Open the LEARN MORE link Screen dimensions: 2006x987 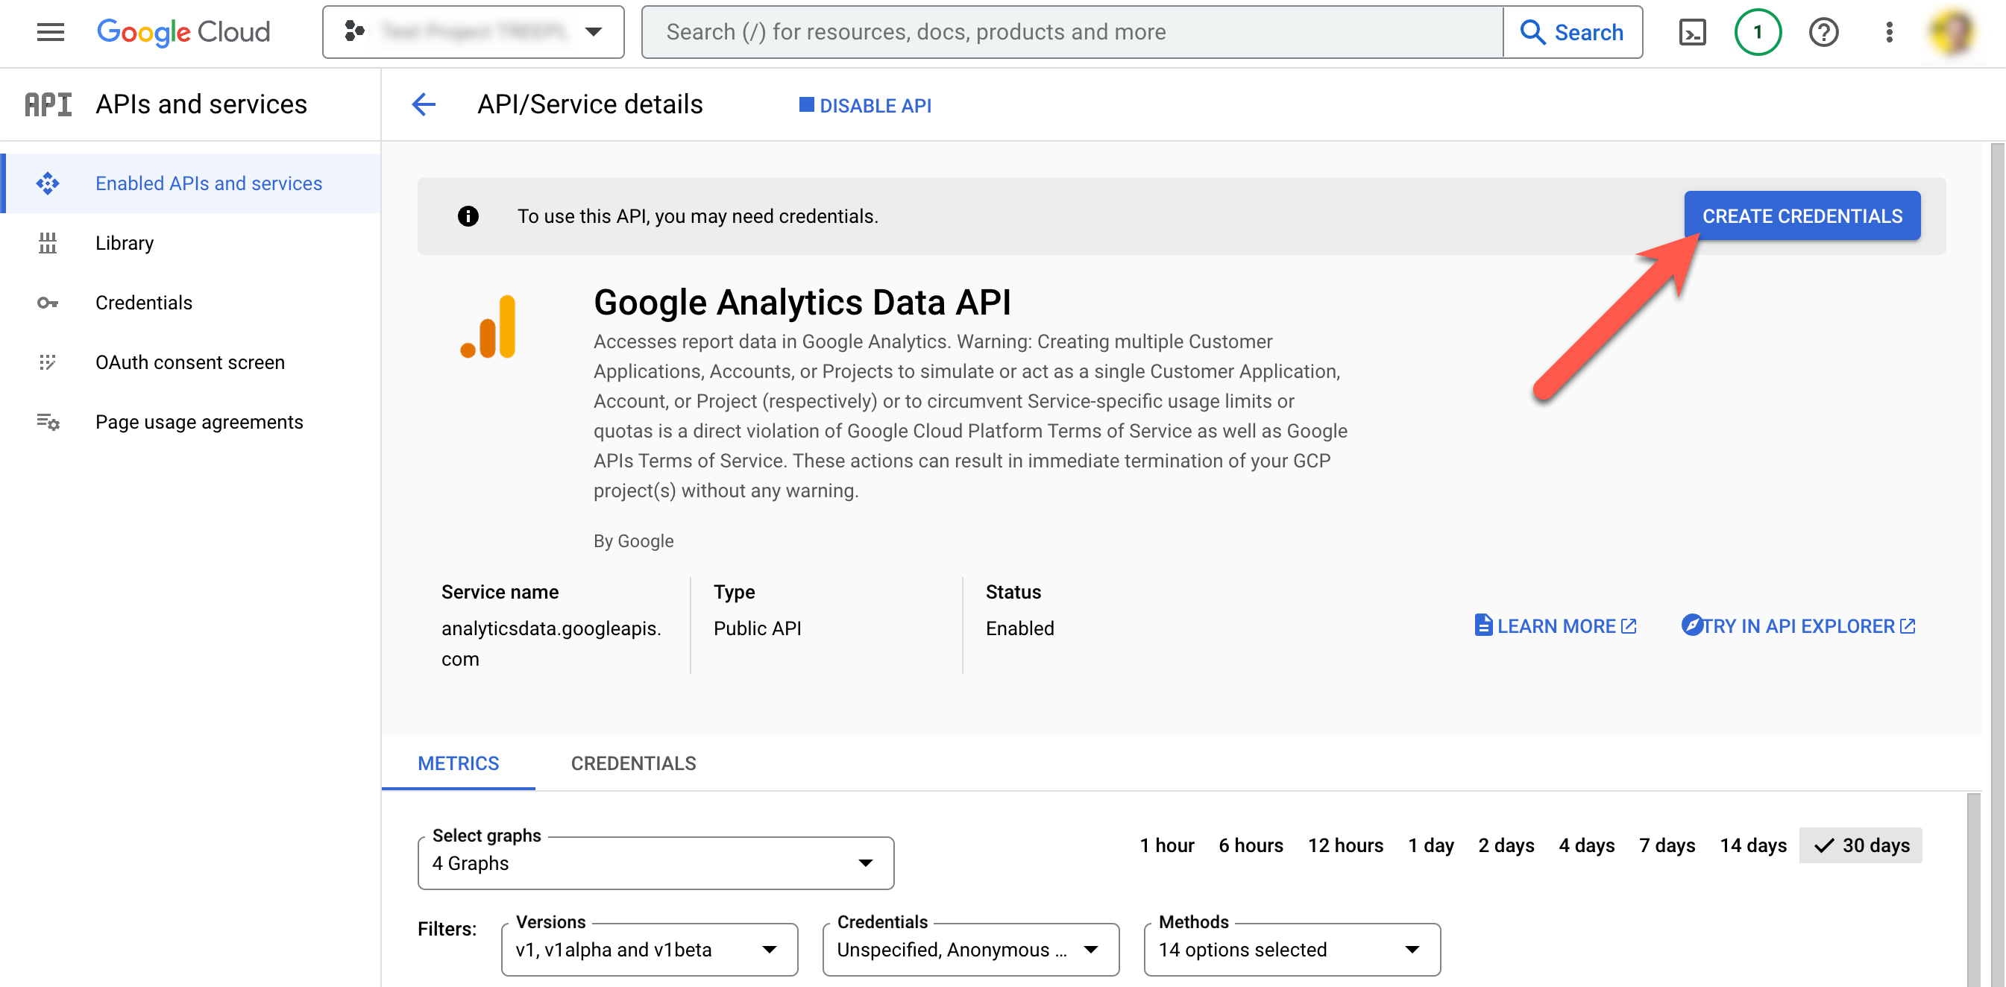coord(1555,627)
